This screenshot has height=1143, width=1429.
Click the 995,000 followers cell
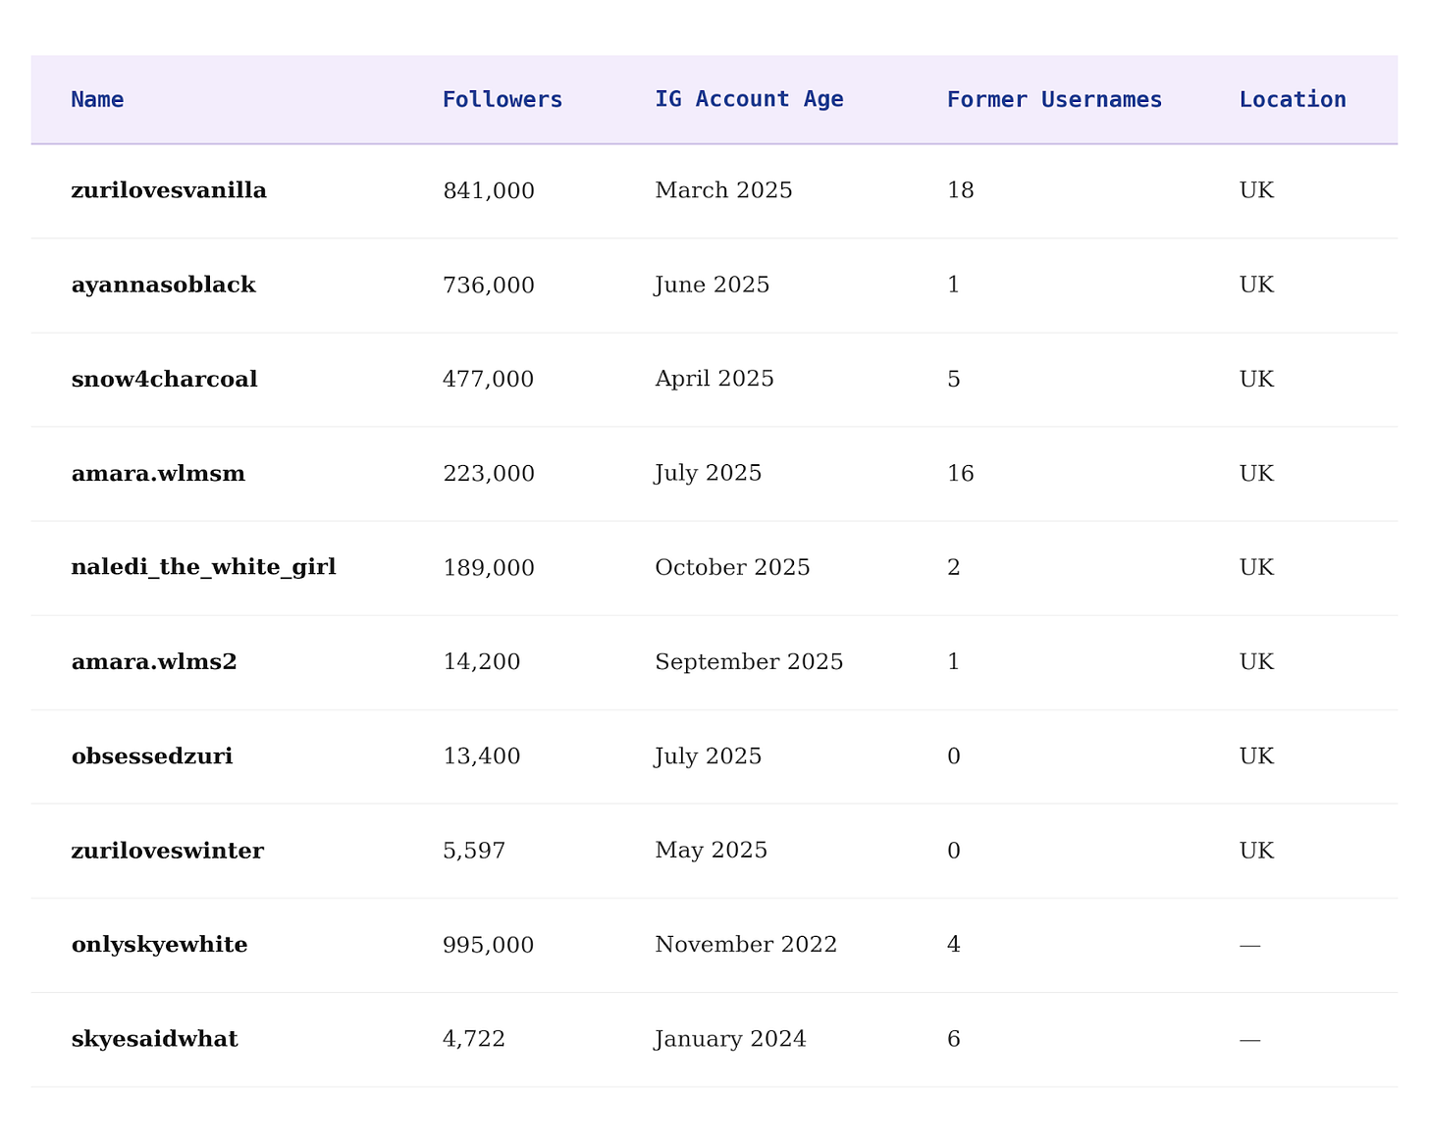[488, 945]
